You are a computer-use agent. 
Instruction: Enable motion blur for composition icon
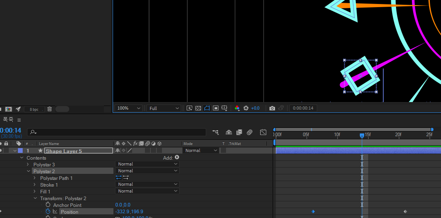pos(250,132)
